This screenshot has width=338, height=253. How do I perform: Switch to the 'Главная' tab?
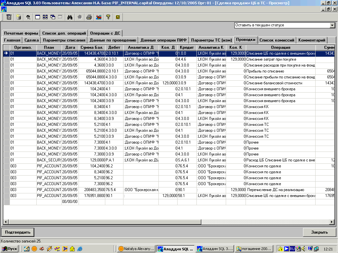point(12,40)
